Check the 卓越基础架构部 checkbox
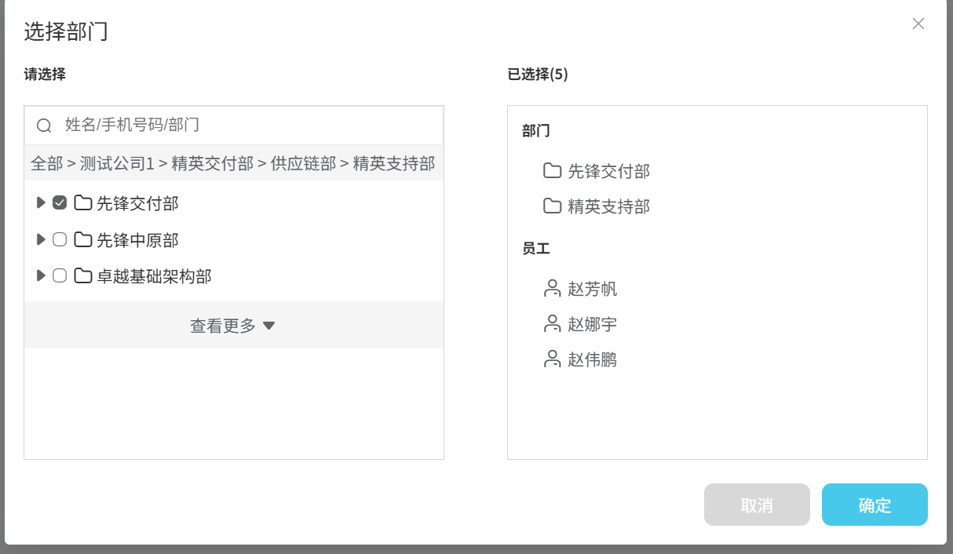 (60, 276)
